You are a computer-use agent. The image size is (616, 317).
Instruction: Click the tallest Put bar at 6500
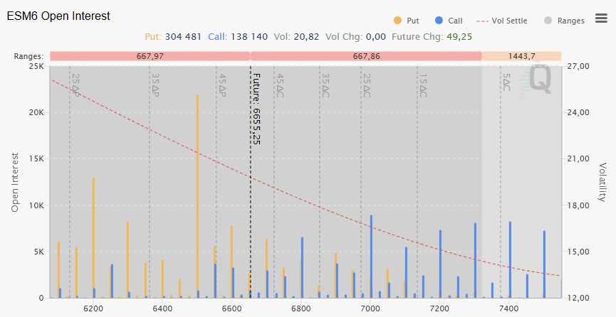(x=197, y=199)
